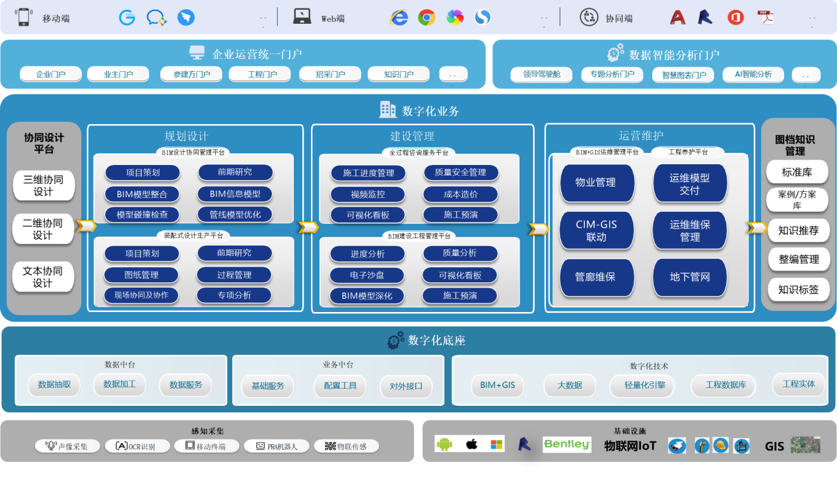Click the Google Chrome icon

[x=426, y=17]
